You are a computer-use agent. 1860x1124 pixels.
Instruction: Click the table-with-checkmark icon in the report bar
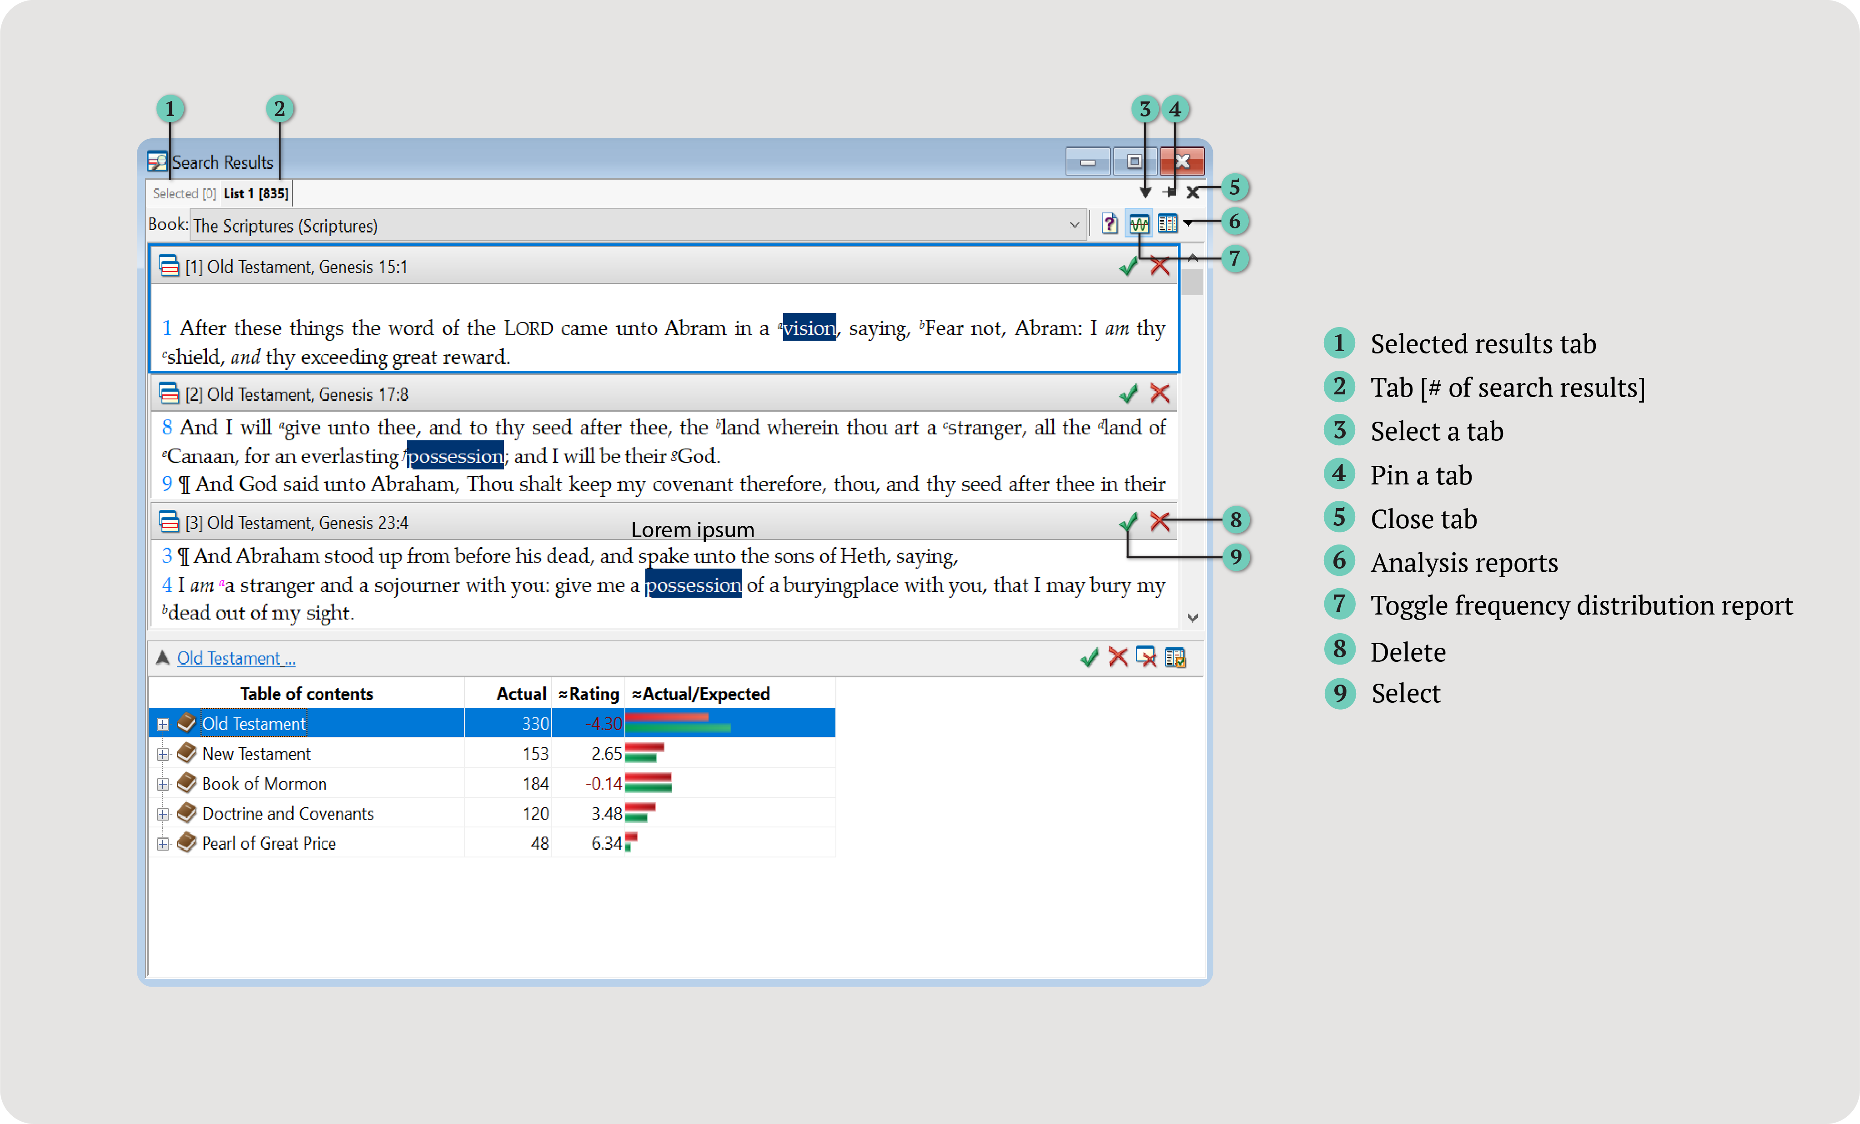[1175, 657]
